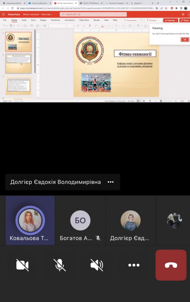Open more font options ellipsis

click(x=109, y=26)
